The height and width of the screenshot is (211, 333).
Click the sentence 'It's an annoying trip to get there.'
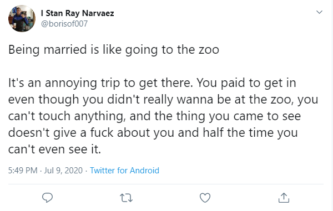[100, 83]
